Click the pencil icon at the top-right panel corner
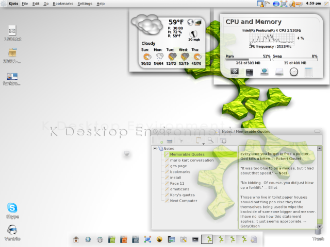Screen dimensions: 330x247 coord(326,4)
